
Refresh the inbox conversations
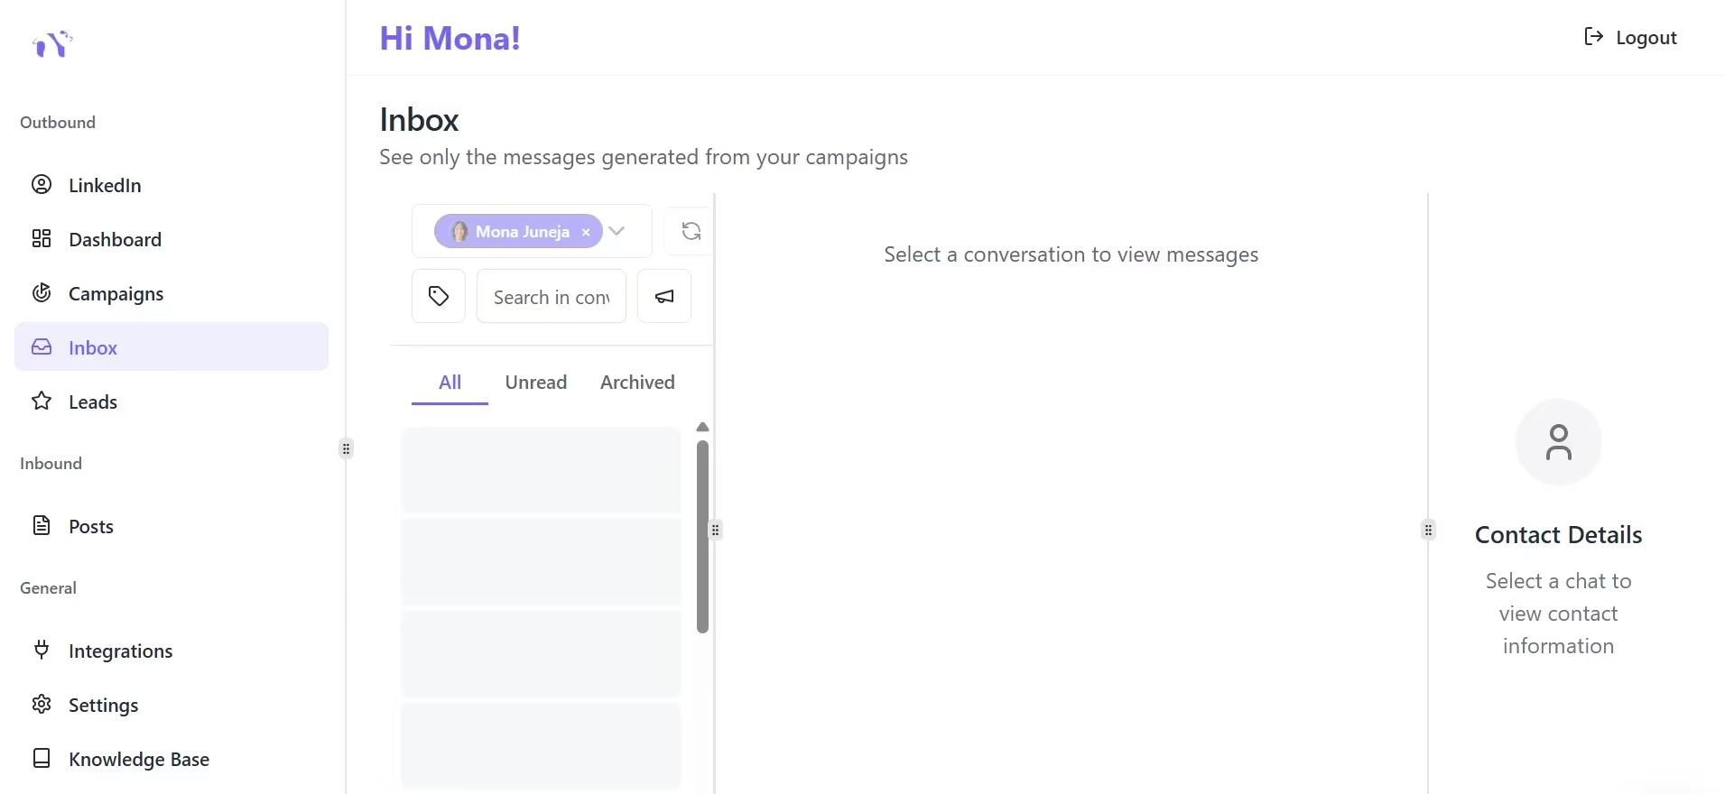(x=691, y=231)
